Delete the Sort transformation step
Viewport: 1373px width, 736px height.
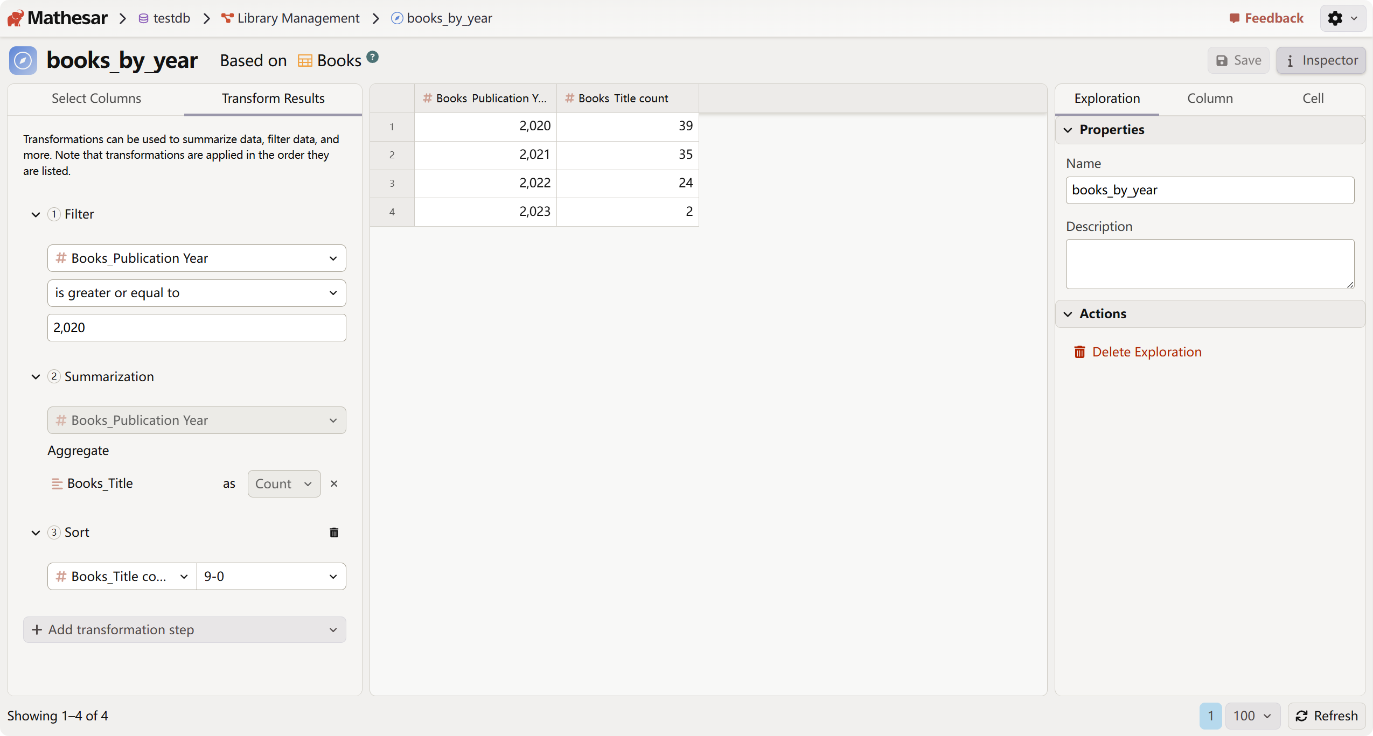coord(334,532)
